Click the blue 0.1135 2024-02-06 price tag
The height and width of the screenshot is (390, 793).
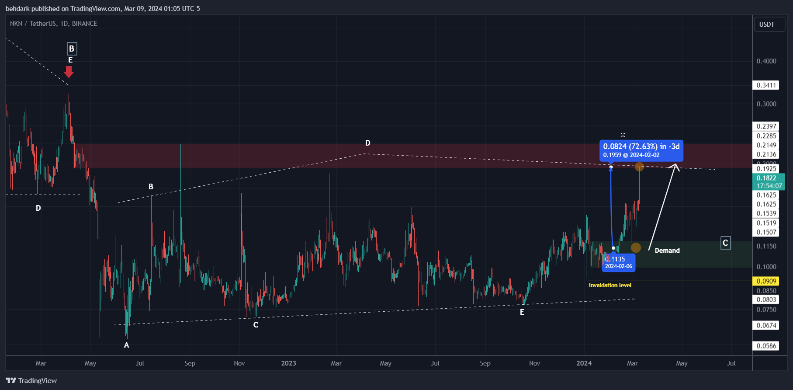tap(619, 262)
